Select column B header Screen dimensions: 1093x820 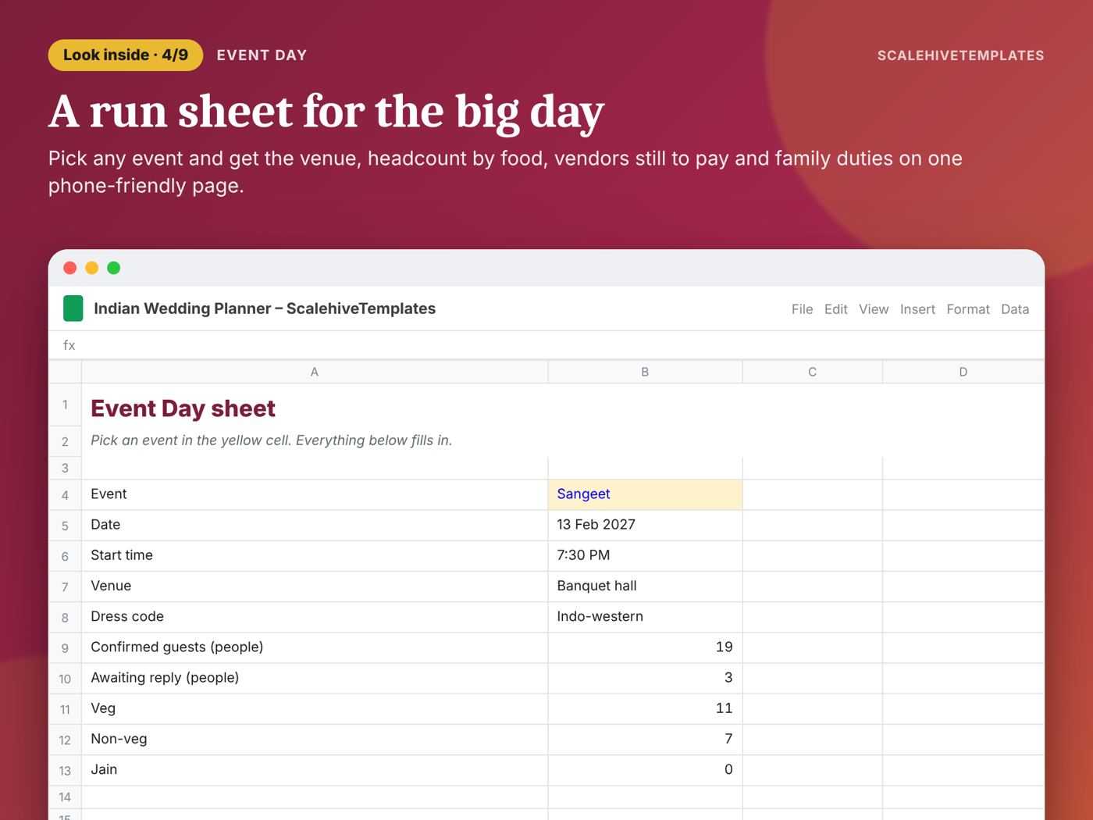[645, 372]
